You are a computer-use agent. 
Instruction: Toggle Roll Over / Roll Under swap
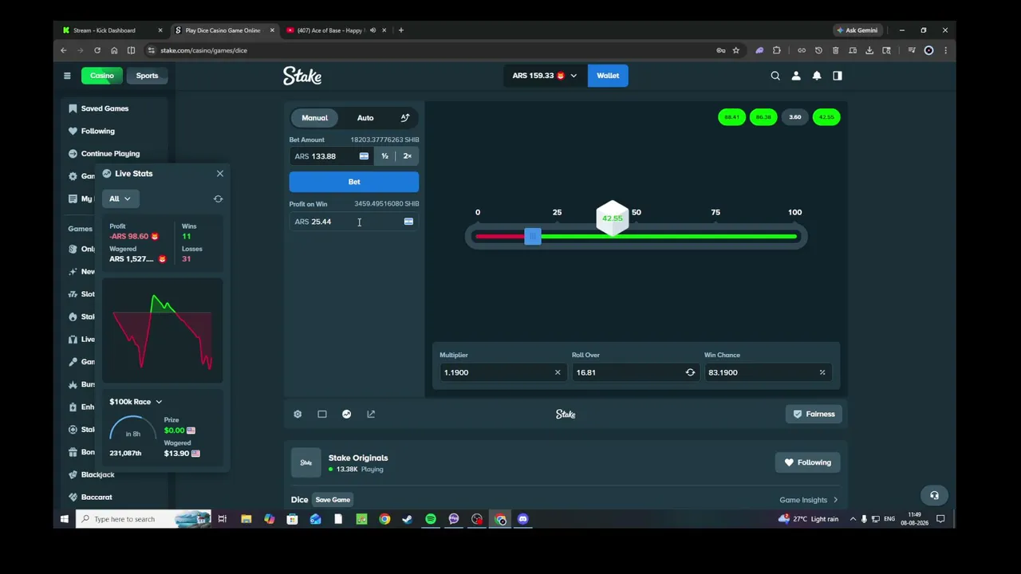coord(690,372)
